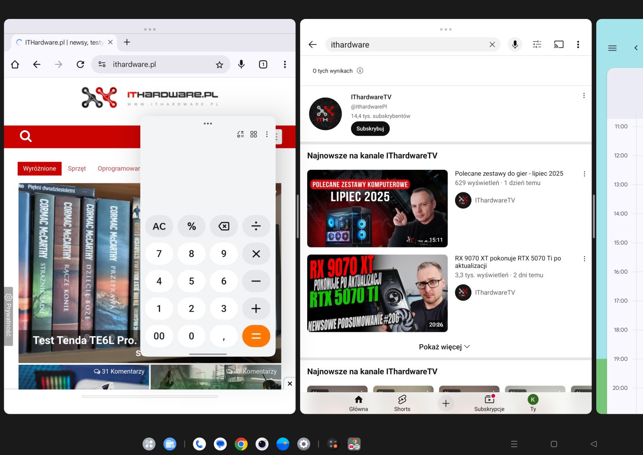
Task: Open calculator more options menu
Action: click(x=267, y=134)
